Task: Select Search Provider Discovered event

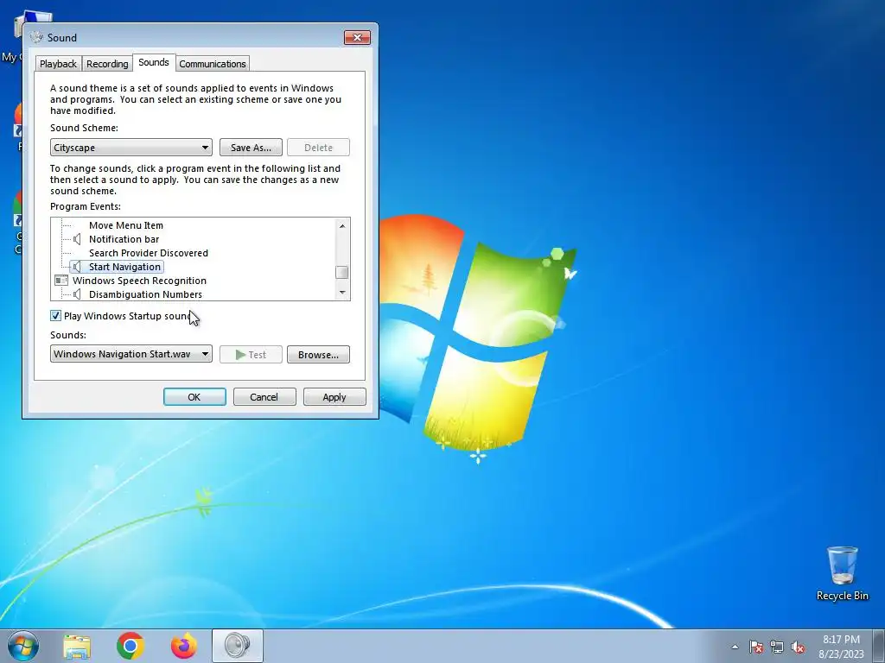Action: [149, 253]
